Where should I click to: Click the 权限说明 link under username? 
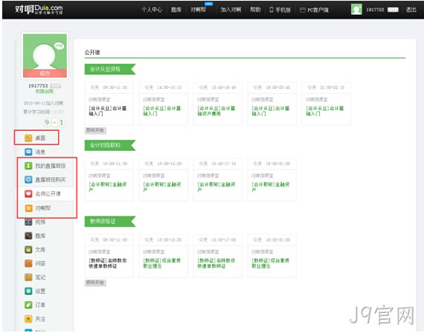point(45,91)
